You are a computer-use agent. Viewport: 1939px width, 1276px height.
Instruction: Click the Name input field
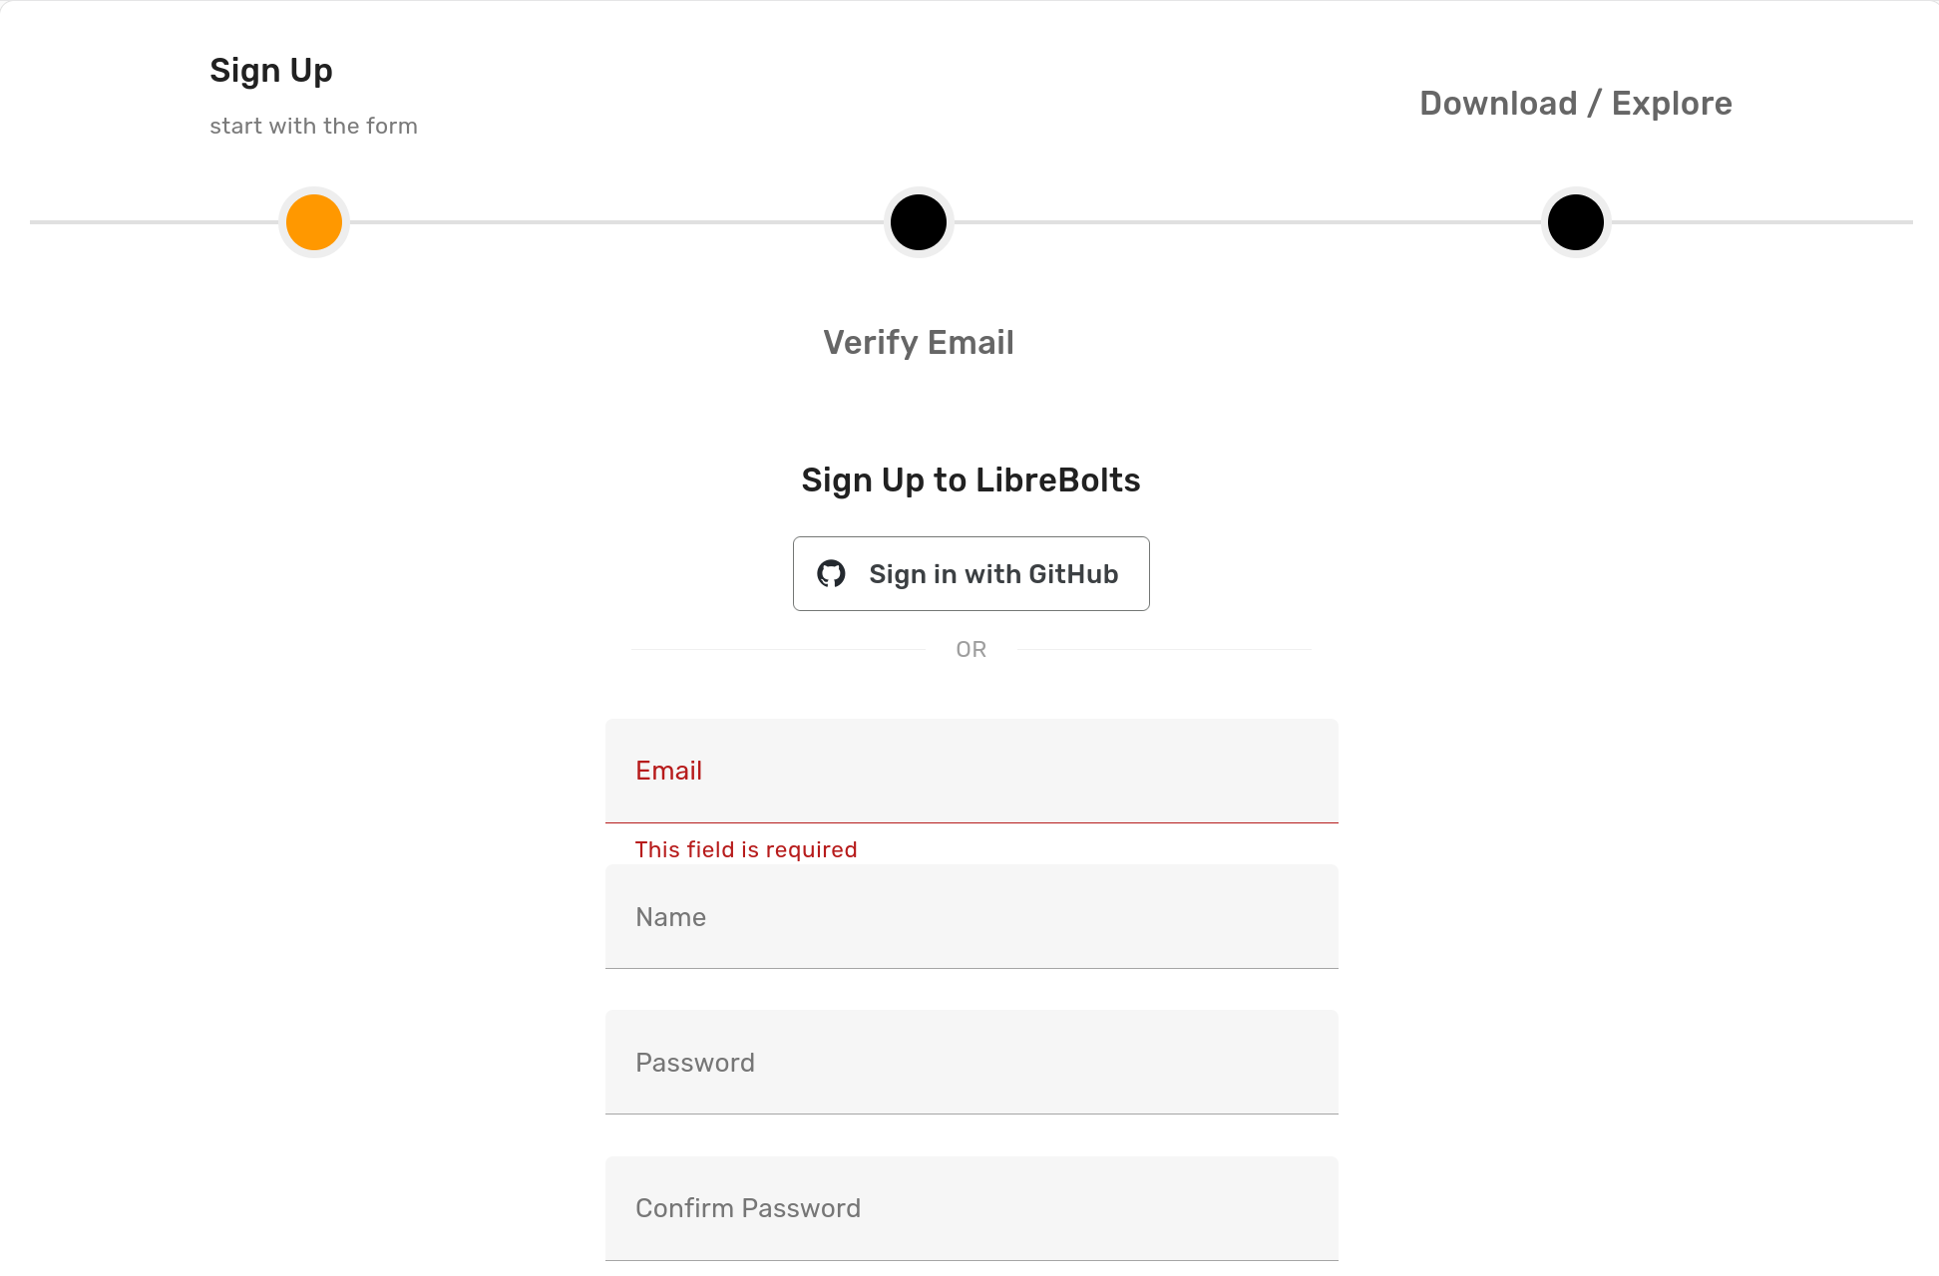point(970,917)
